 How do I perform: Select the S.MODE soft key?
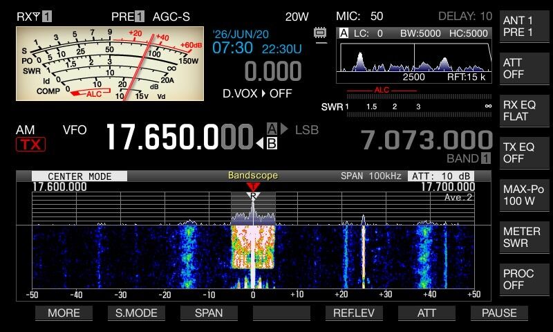click(x=136, y=313)
